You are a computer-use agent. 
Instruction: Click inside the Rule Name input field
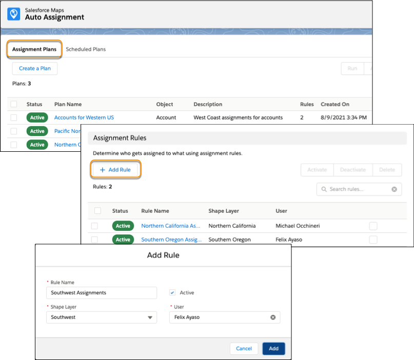101,293
